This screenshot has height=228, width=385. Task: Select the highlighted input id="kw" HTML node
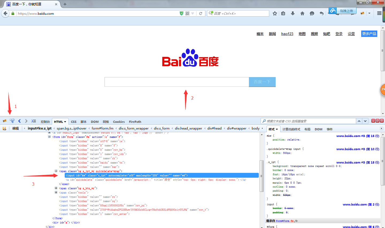[162, 175]
